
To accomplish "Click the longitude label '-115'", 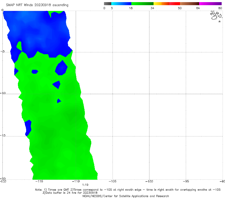I will click(39, 181).
